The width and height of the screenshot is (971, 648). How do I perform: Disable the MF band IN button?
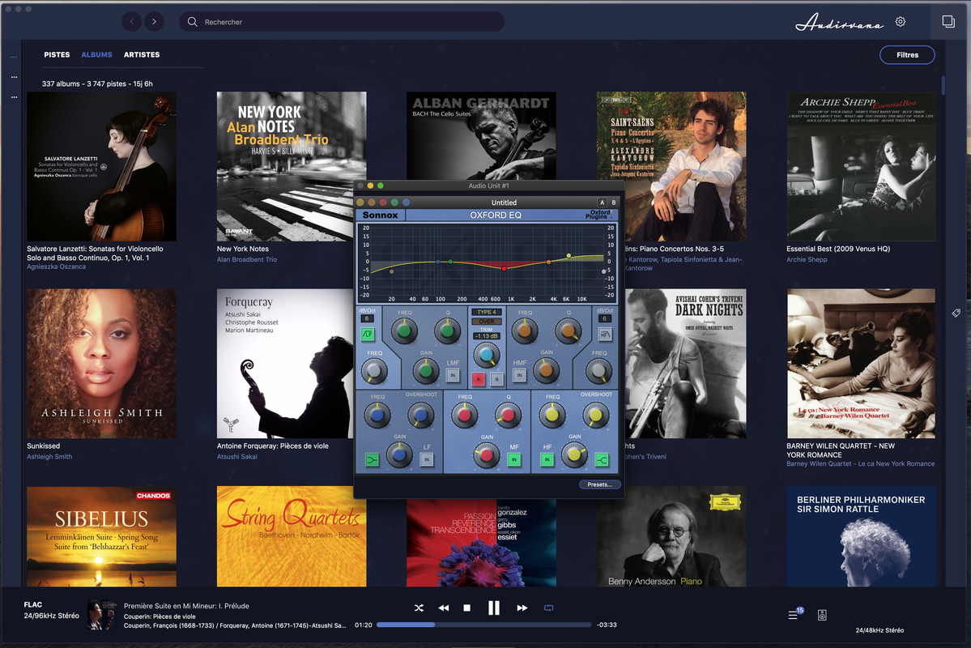click(x=514, y=459)
